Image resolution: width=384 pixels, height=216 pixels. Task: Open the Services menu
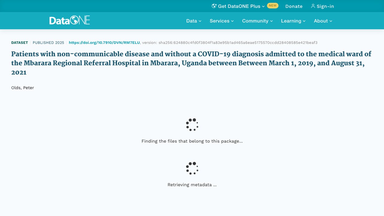(222, 21)
